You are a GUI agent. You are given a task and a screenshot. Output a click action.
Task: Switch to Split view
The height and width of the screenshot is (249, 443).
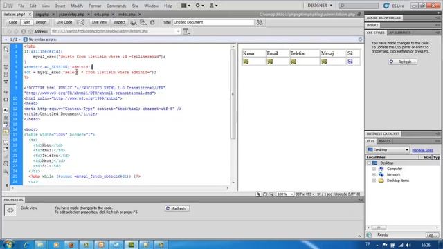[26, 22]
